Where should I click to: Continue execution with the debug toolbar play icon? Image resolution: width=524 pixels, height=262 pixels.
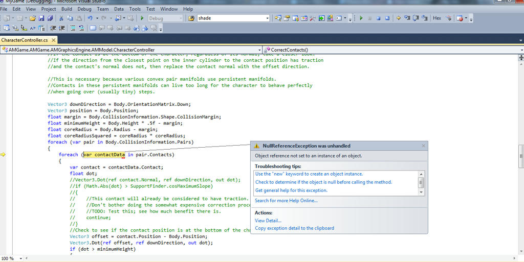point(361,18)
